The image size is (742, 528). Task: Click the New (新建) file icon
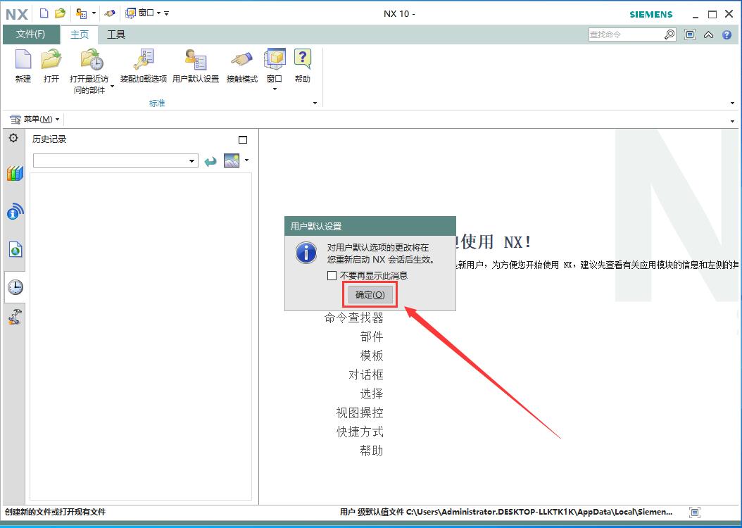(x=23, y=61)
